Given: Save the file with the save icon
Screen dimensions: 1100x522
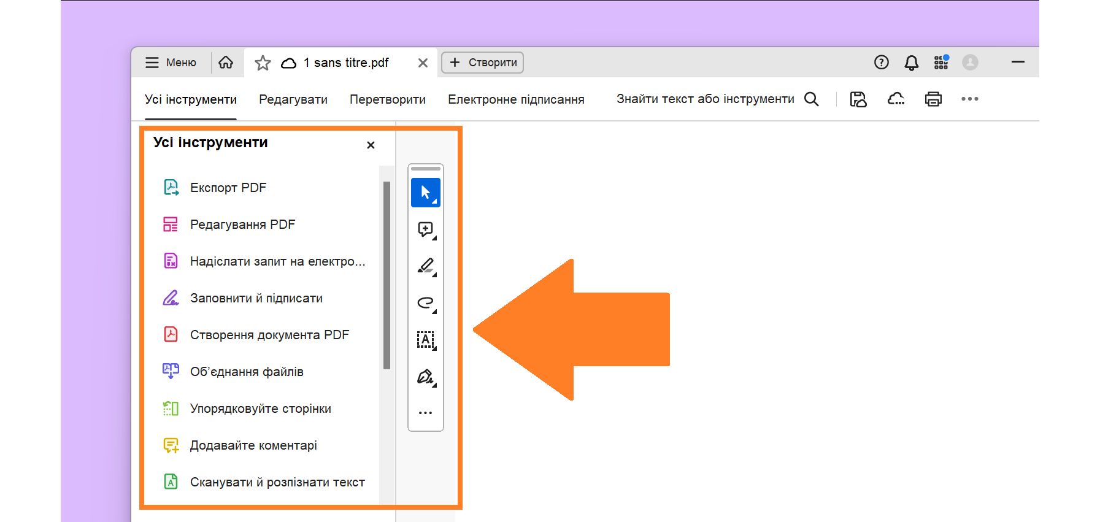Looking at the screenshot, I should point(858,99).
